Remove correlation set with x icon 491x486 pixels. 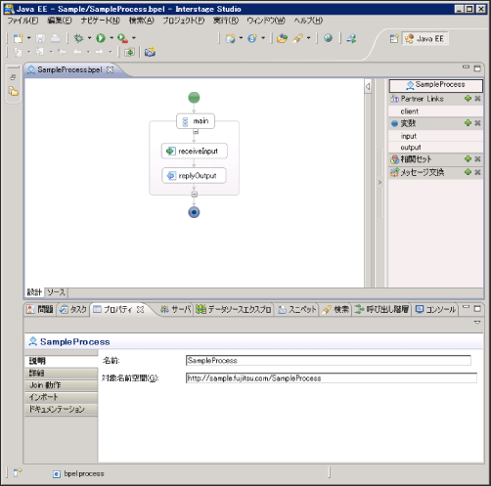tap(477, 158)
